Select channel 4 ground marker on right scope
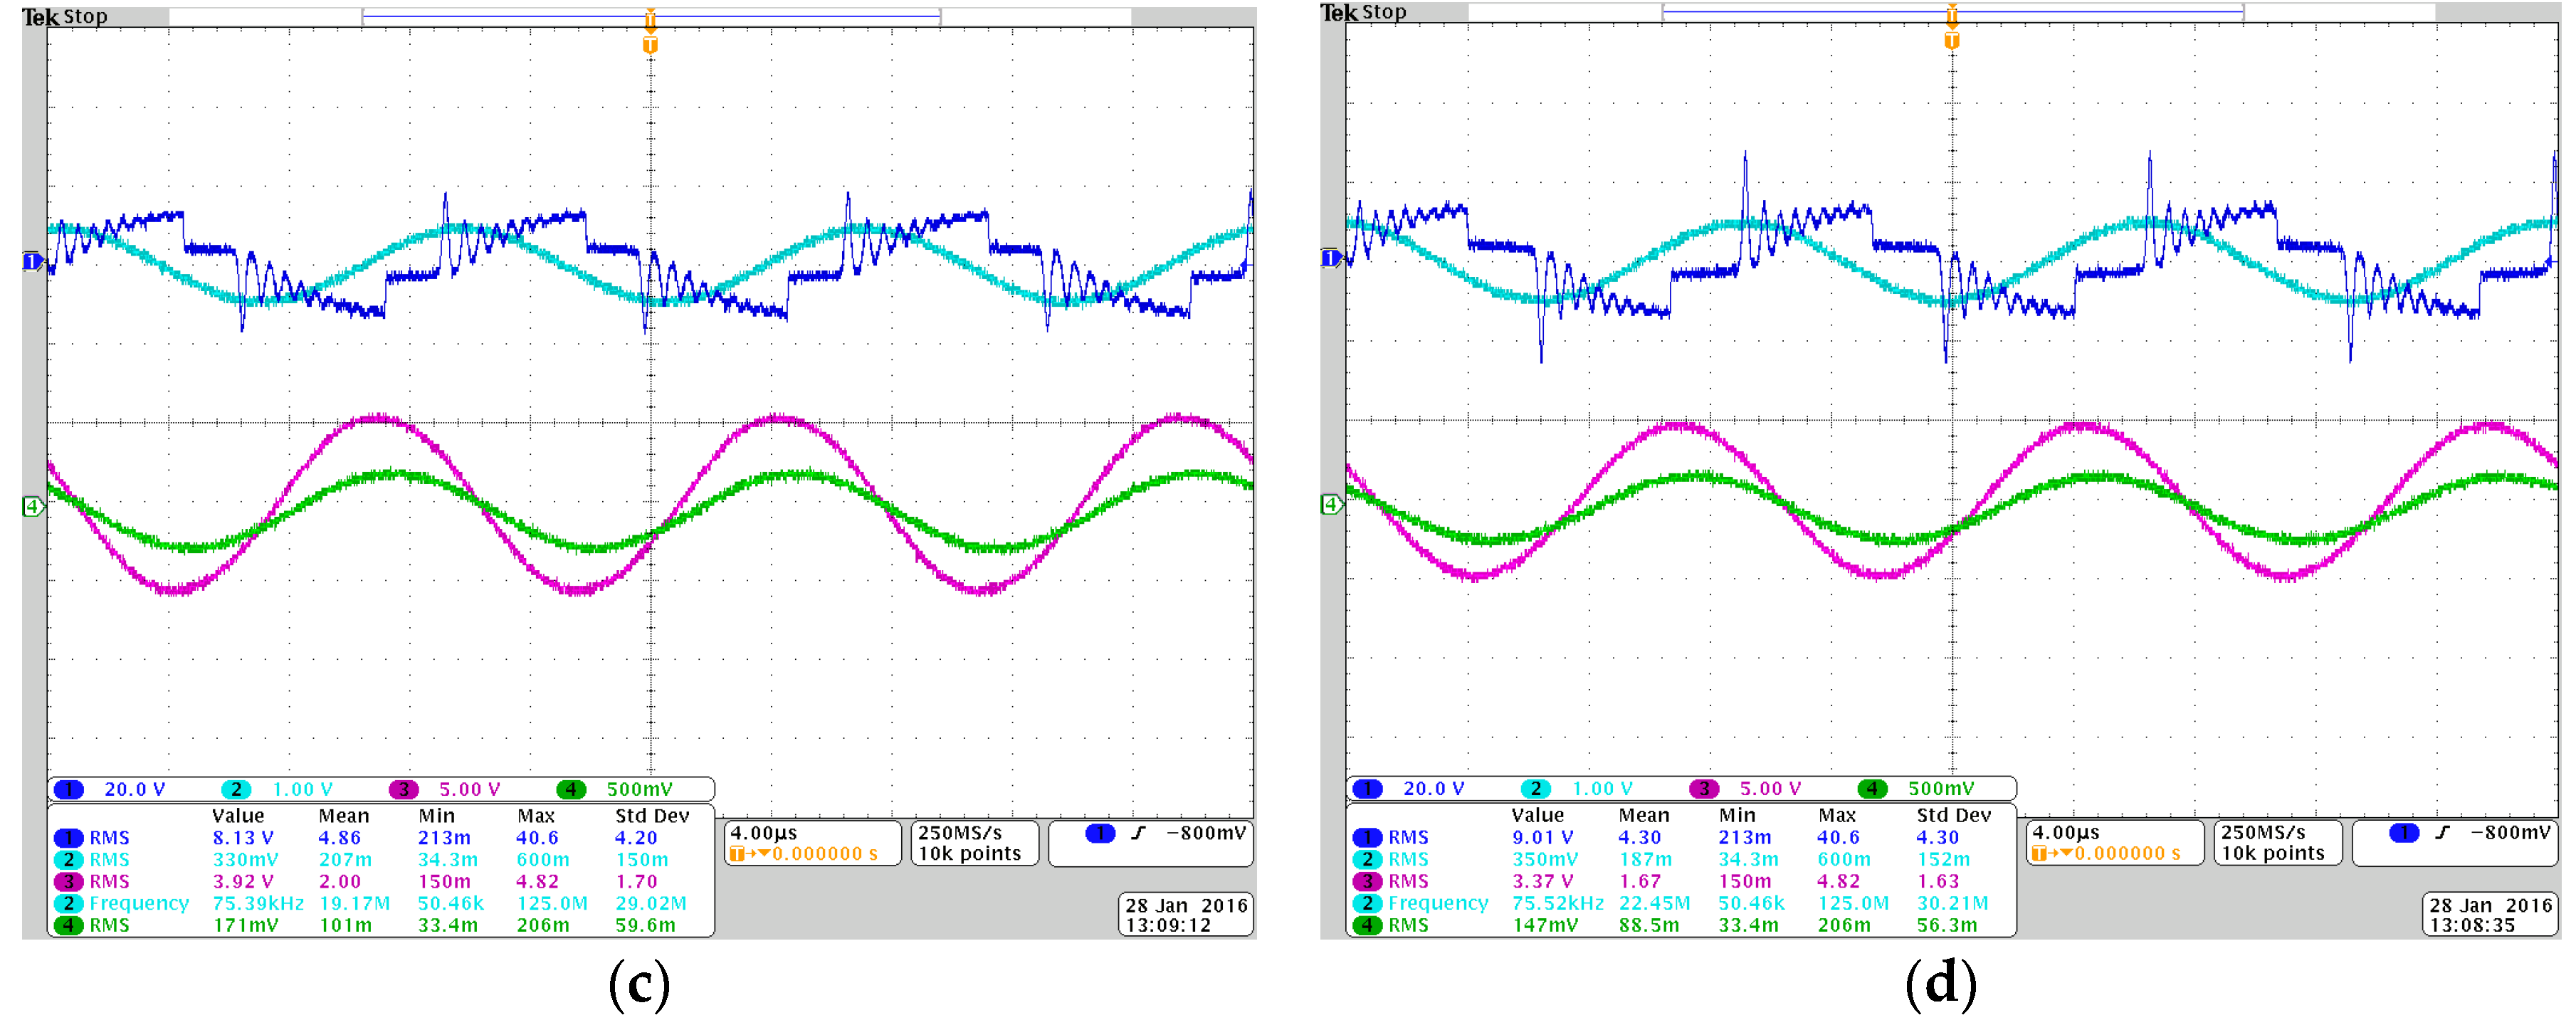The width and height of the screenshot is (2576, 1025). coord(1331,505)
